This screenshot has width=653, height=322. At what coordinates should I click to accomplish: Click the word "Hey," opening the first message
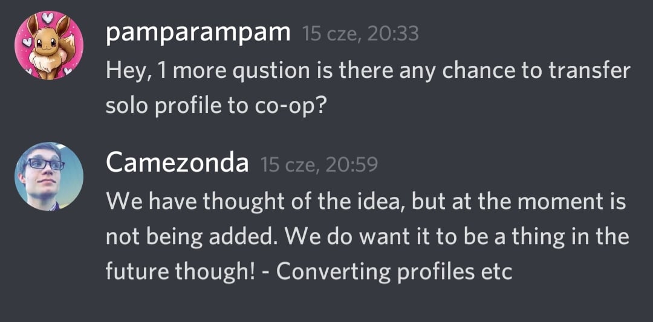pos(125,72)
